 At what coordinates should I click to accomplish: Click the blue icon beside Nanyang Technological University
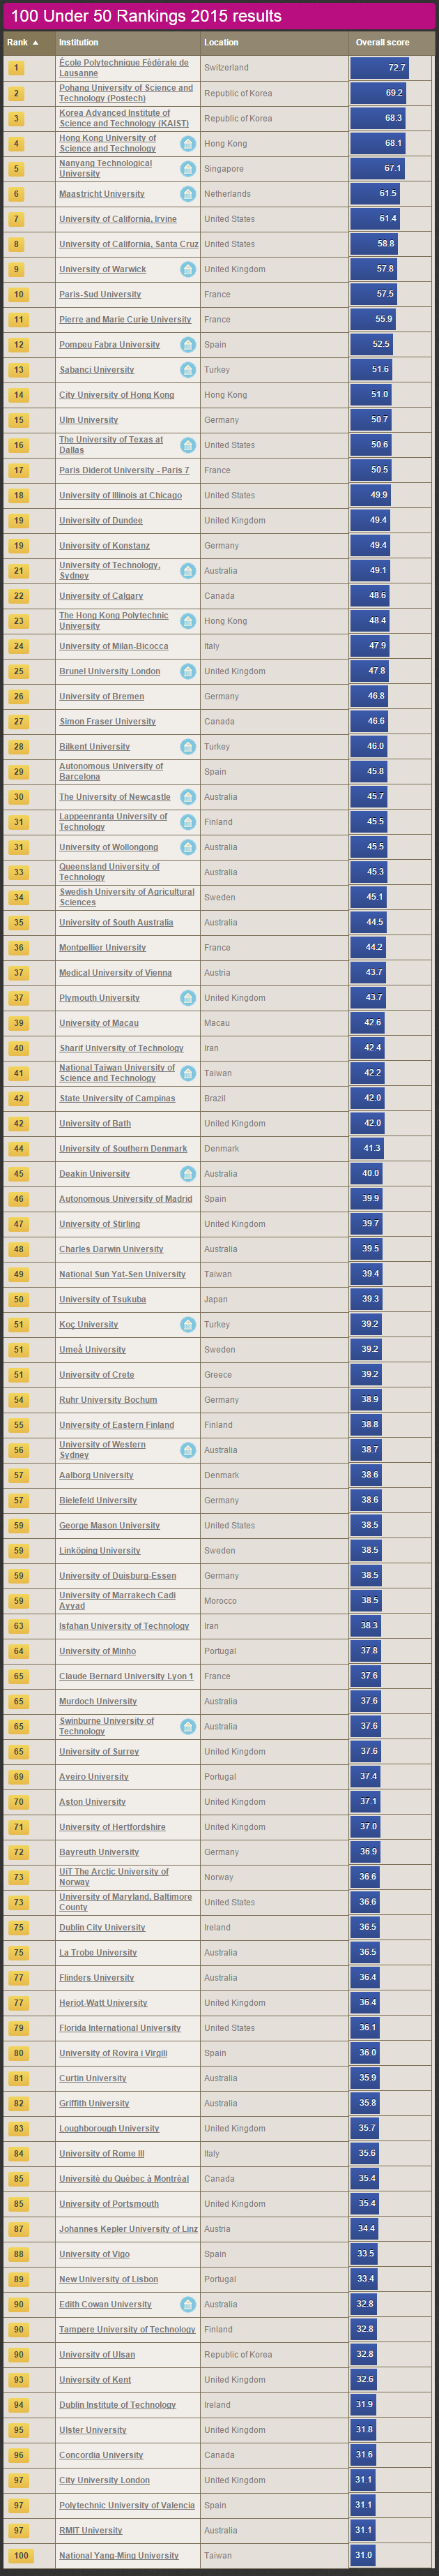tap(187, 169)
